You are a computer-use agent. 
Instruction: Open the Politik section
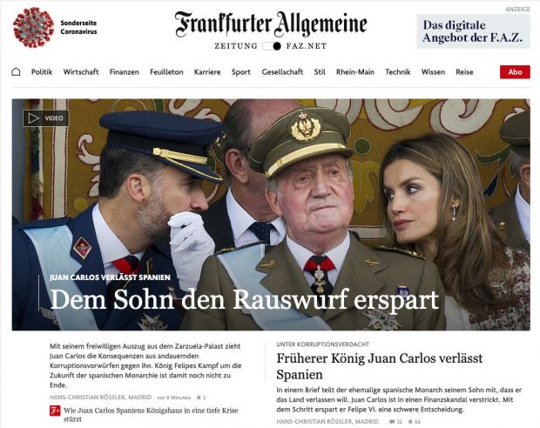point(42,72)
